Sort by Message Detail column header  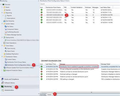tap(110, 64)
